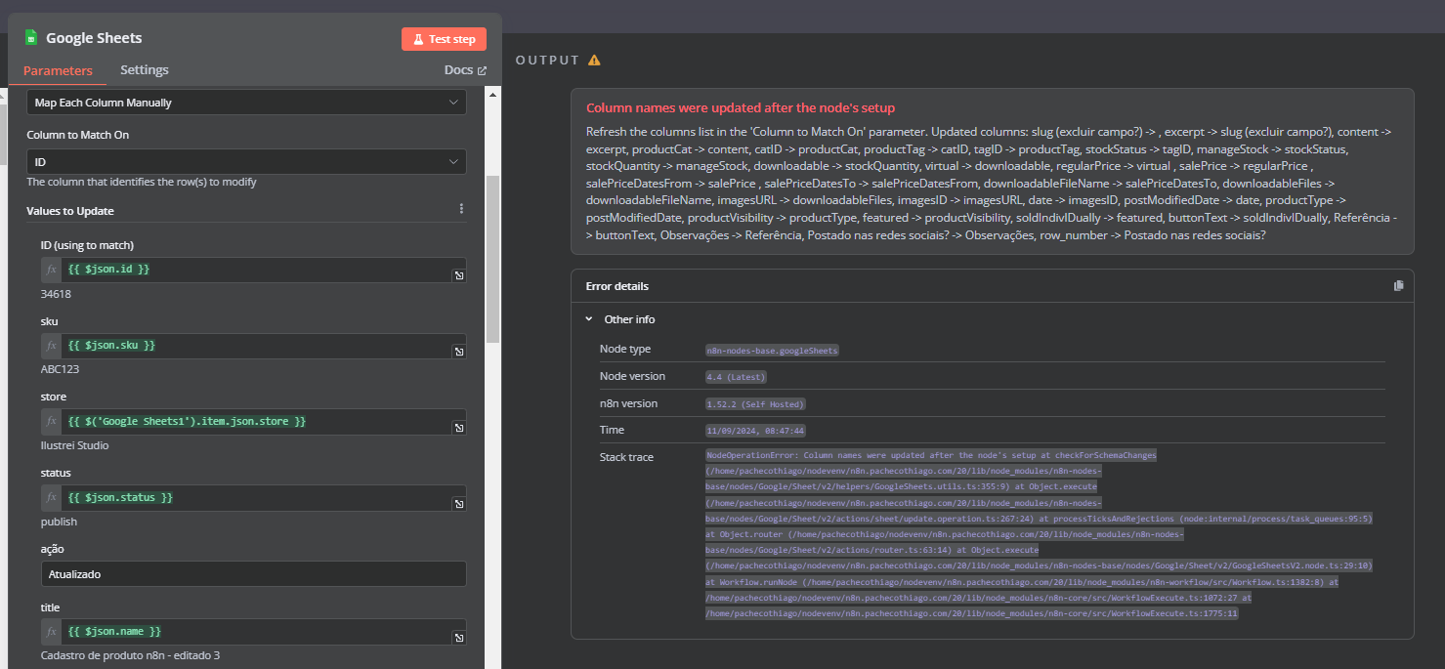The height and width of the screenshot is (669, 1445).
Task: Click the preview value 34618
Action: coord(56,294)
